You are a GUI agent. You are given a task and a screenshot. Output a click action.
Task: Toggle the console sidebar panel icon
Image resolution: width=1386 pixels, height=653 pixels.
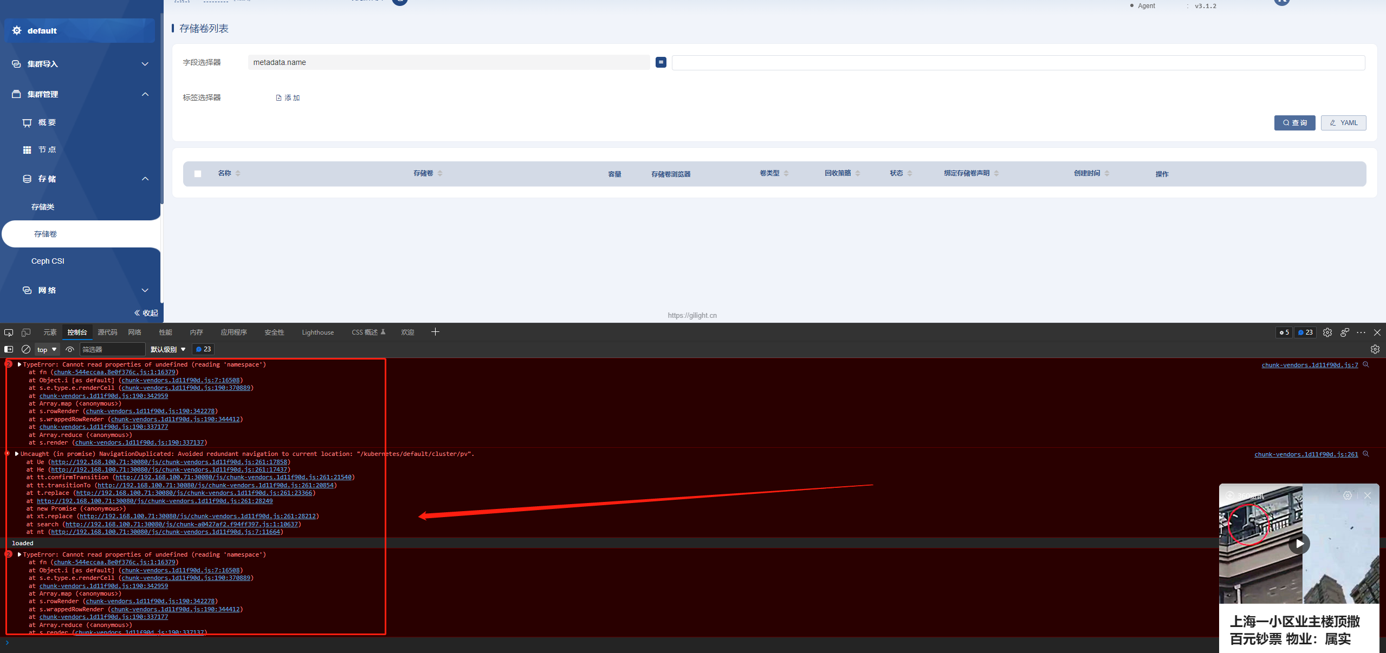(9, 349)
